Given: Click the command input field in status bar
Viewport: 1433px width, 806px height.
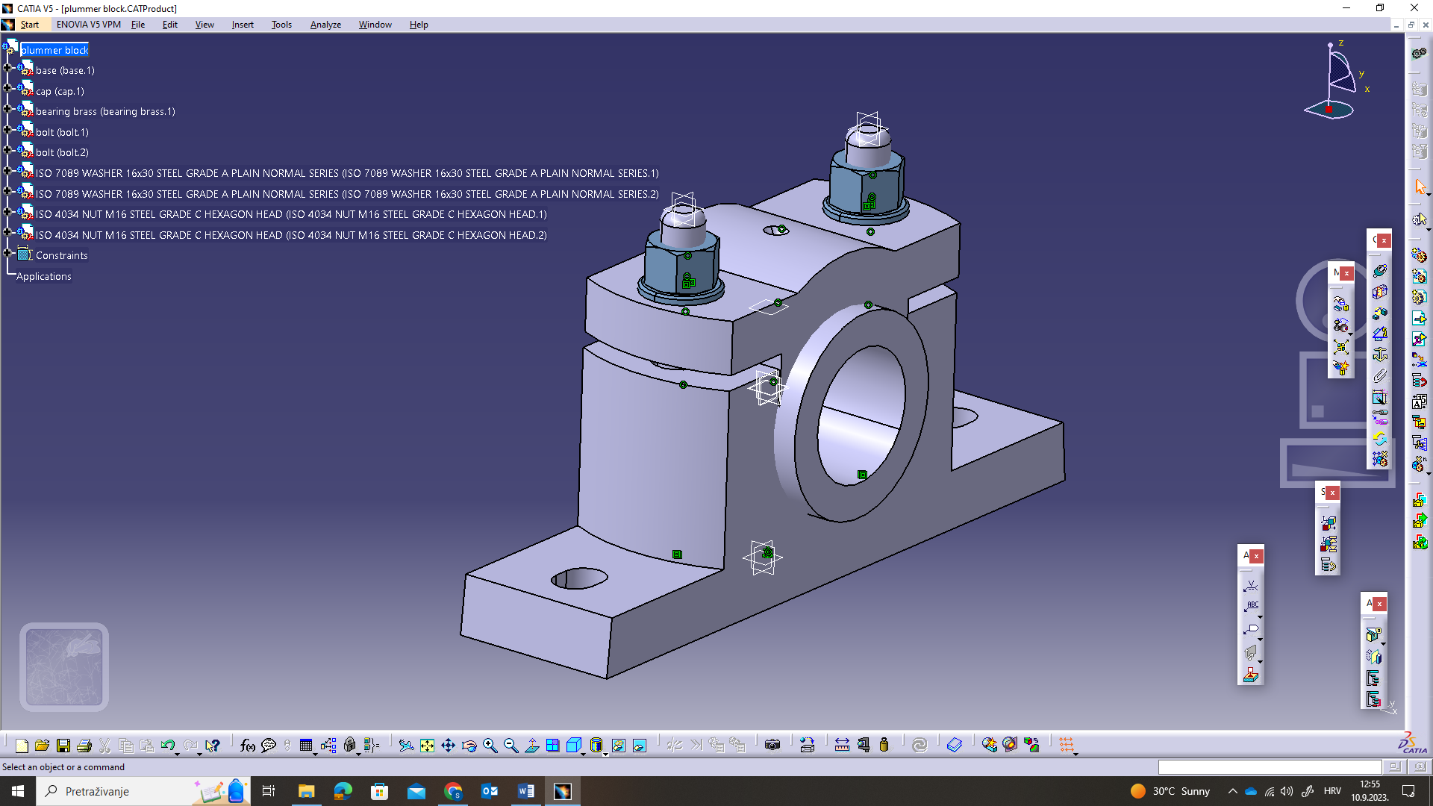Looking at the screenshot, I should (x=1269, y=767).
